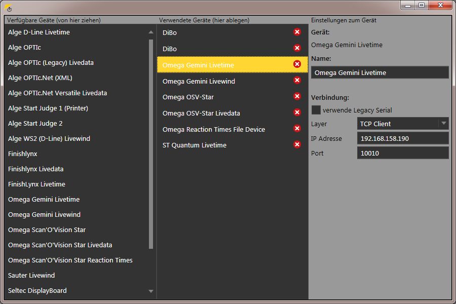Focus the IP Adresse field
The width and height of the screenshot is (456, 304).
[x=403, y=138]
